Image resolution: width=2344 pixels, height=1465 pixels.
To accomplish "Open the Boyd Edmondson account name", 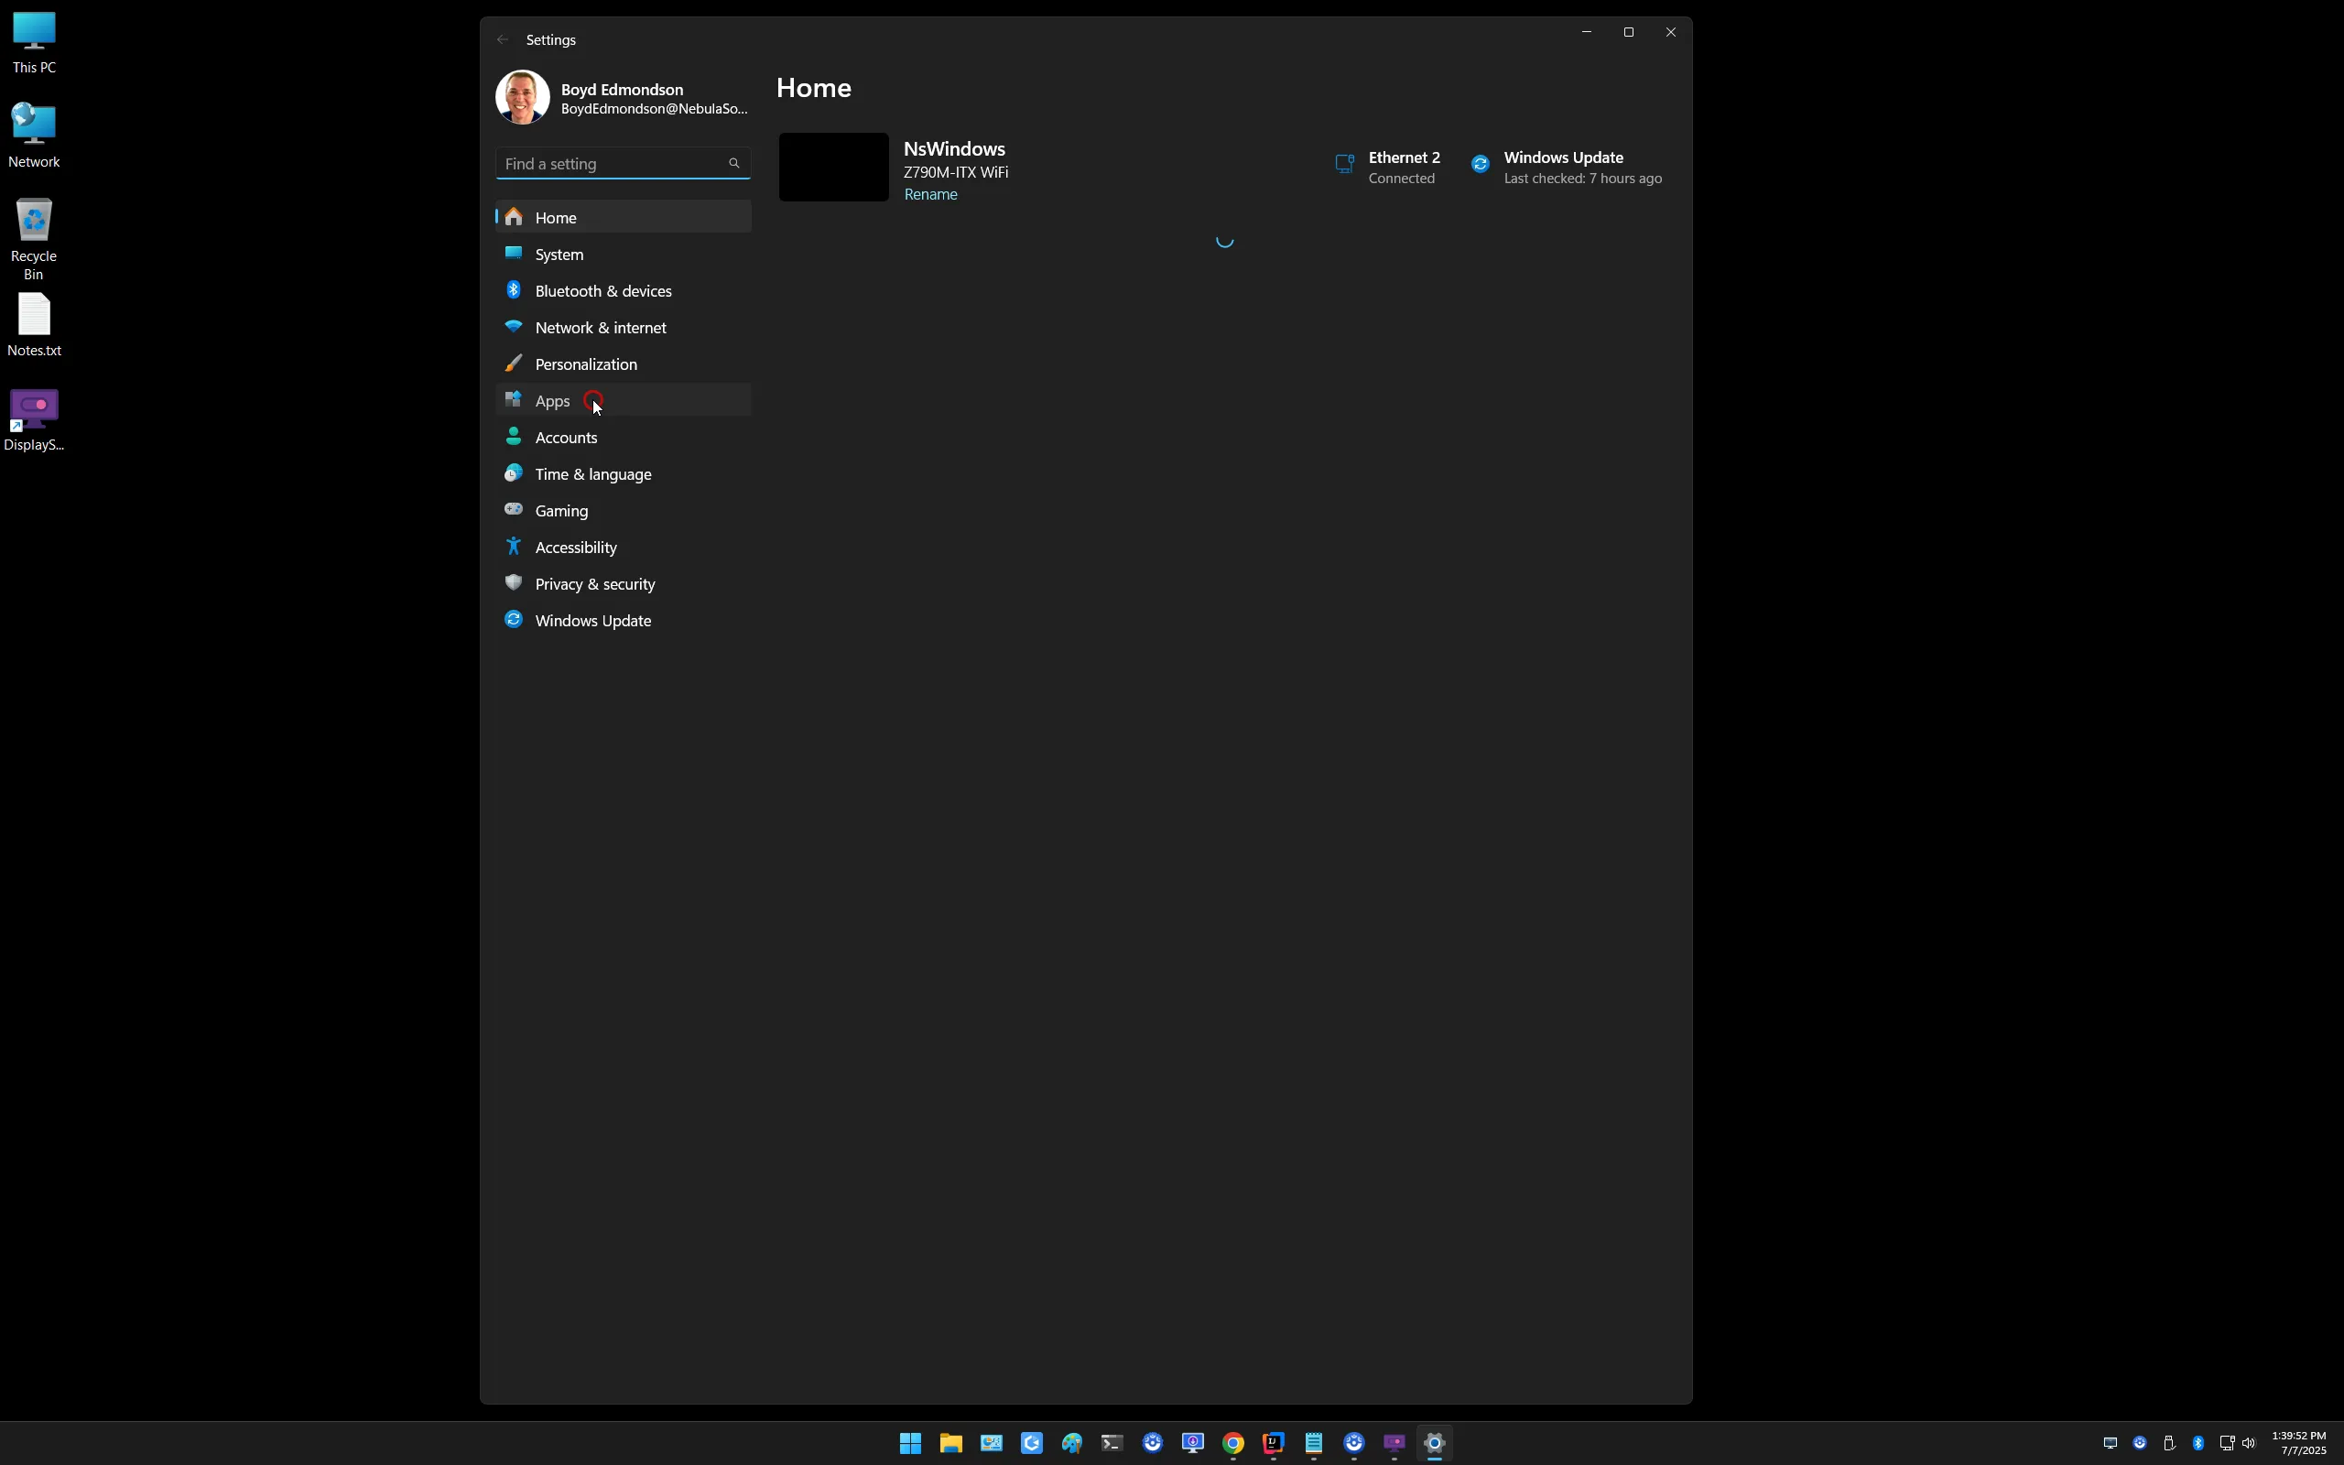I will pos(622,89).
